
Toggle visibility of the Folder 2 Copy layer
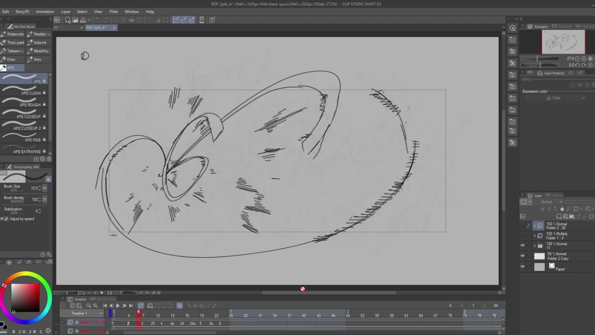(x=522, y=255)
